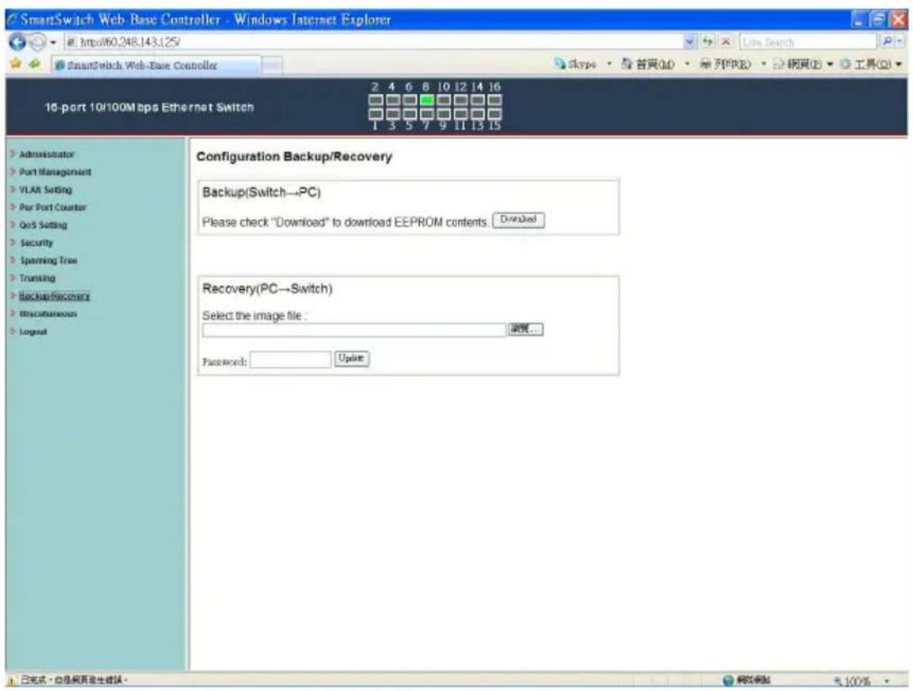
Task: Click the port 9 indicator
Action: point(444,114)
